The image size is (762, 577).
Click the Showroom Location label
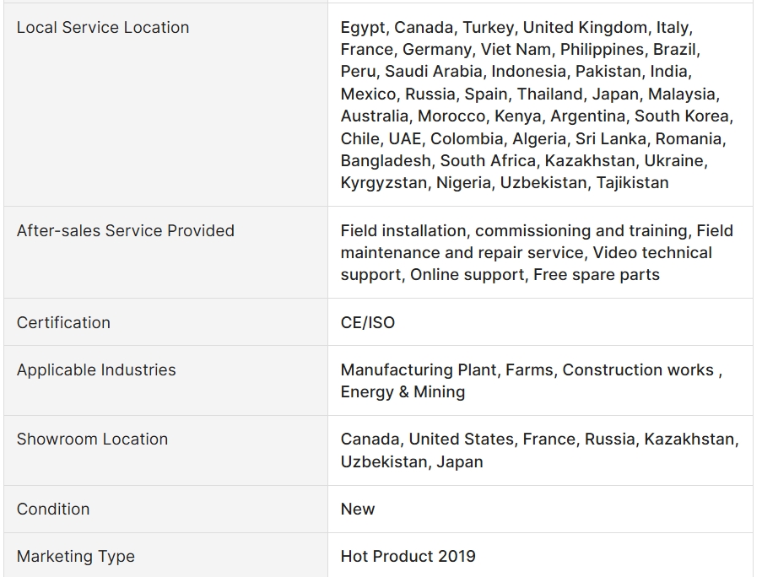tap(92, 439)
